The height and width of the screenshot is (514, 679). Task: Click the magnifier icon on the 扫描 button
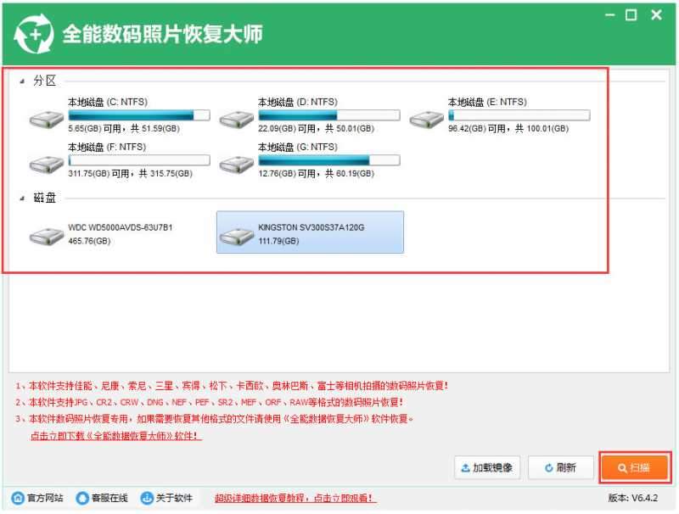click(x=621, y=468)
